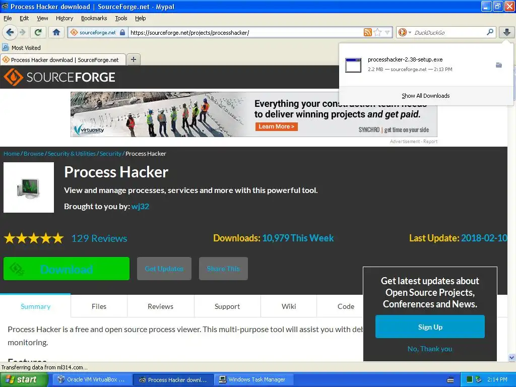This screenshot has width=516, height=387.
Task: Click Show All Downloads
Action: (425, 96)
